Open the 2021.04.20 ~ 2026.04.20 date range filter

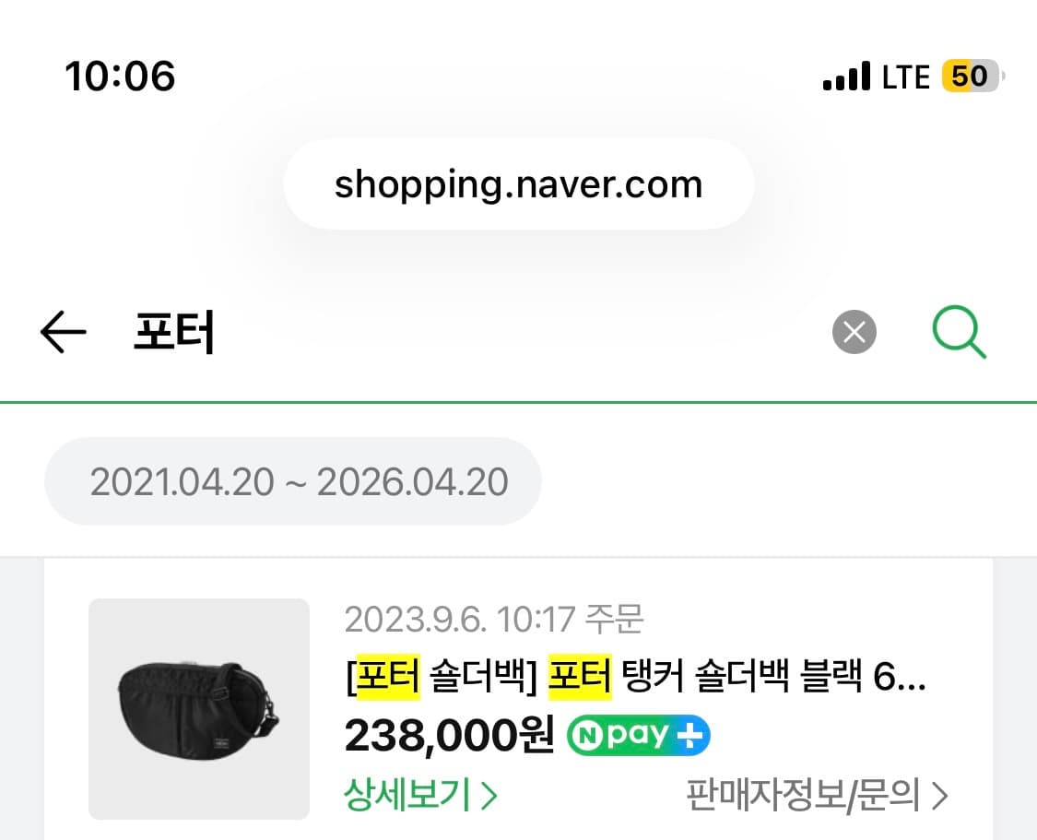pos(292,480)
